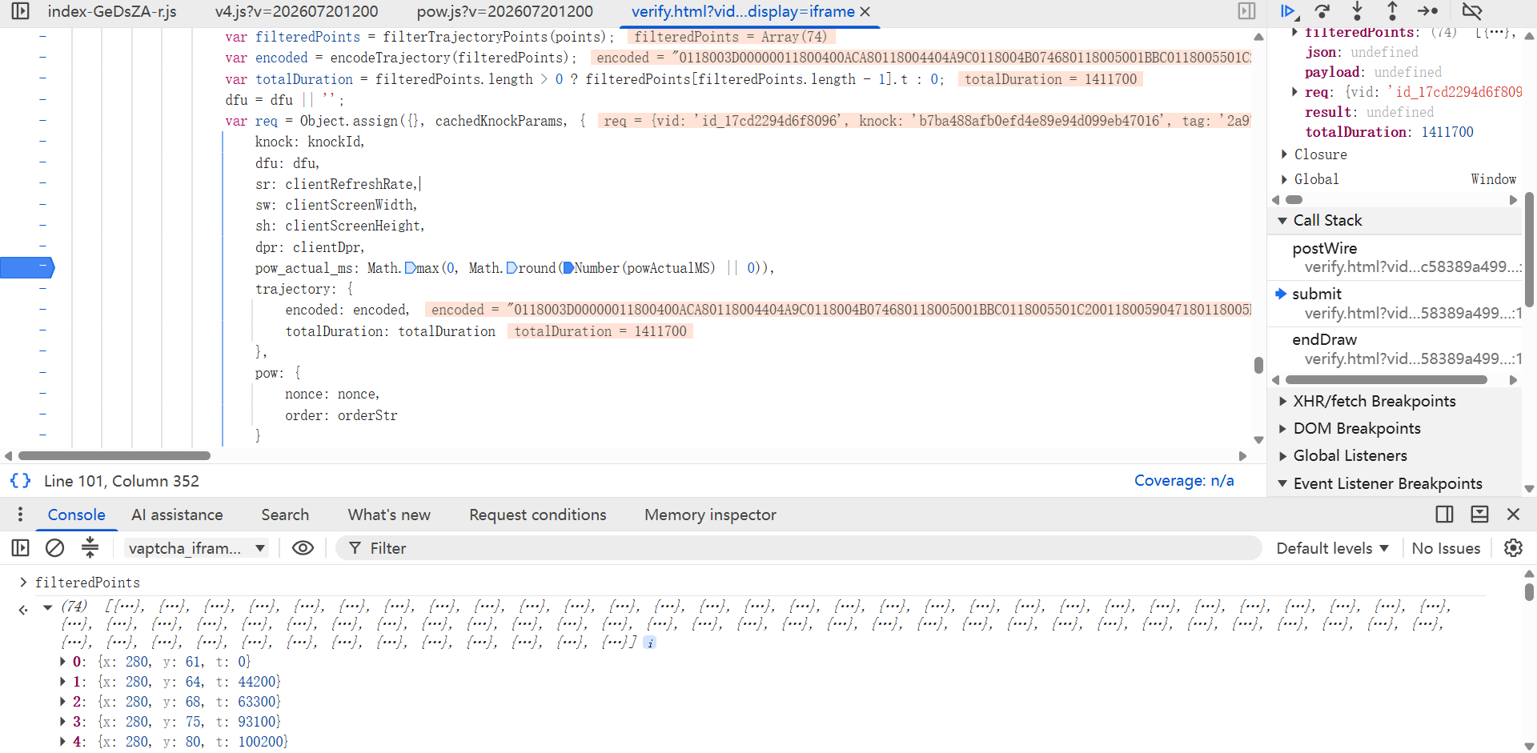The image size is (1537, 753).
Task: Open the Coverage: n/a link
Action: 1184,480
